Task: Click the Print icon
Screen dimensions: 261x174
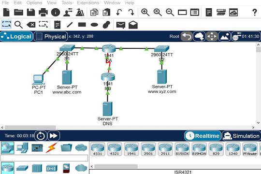Action: pyautogui.click(x=43, y=12)
